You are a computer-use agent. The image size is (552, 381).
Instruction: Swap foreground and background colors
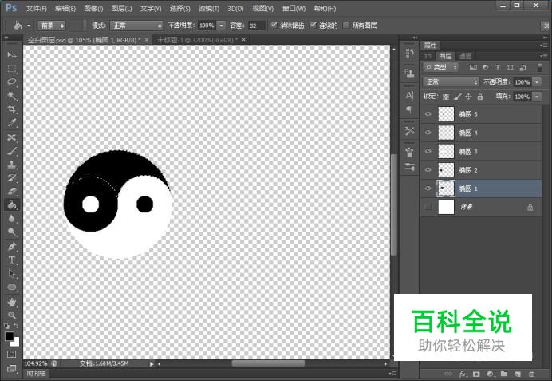[x=16, y=326]
